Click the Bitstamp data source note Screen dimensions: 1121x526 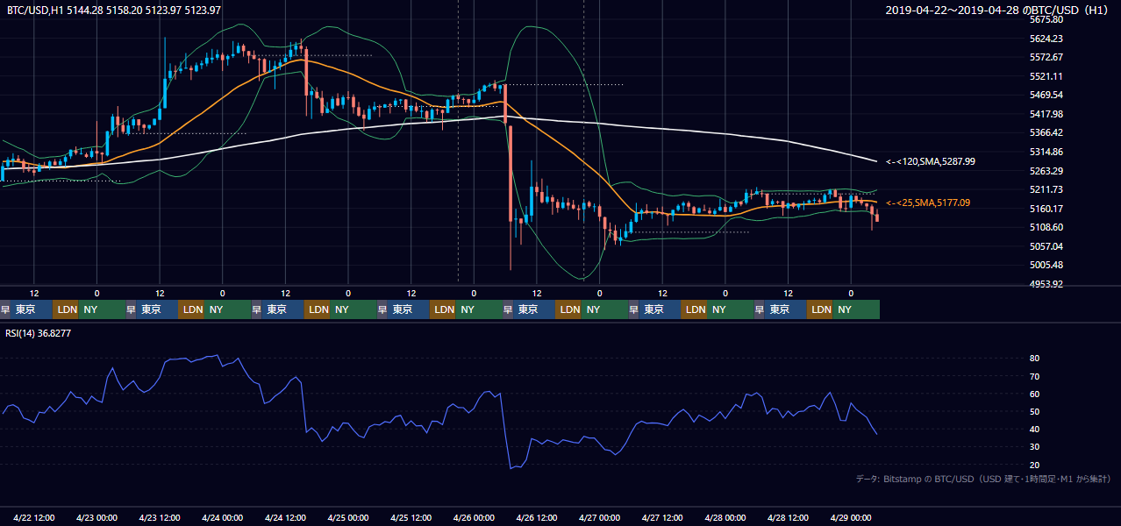pyautogui.click(x=983, y=479)
